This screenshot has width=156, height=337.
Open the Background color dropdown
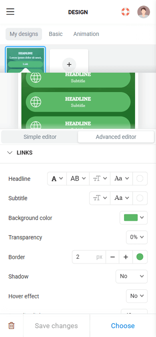tap(134, 218)
